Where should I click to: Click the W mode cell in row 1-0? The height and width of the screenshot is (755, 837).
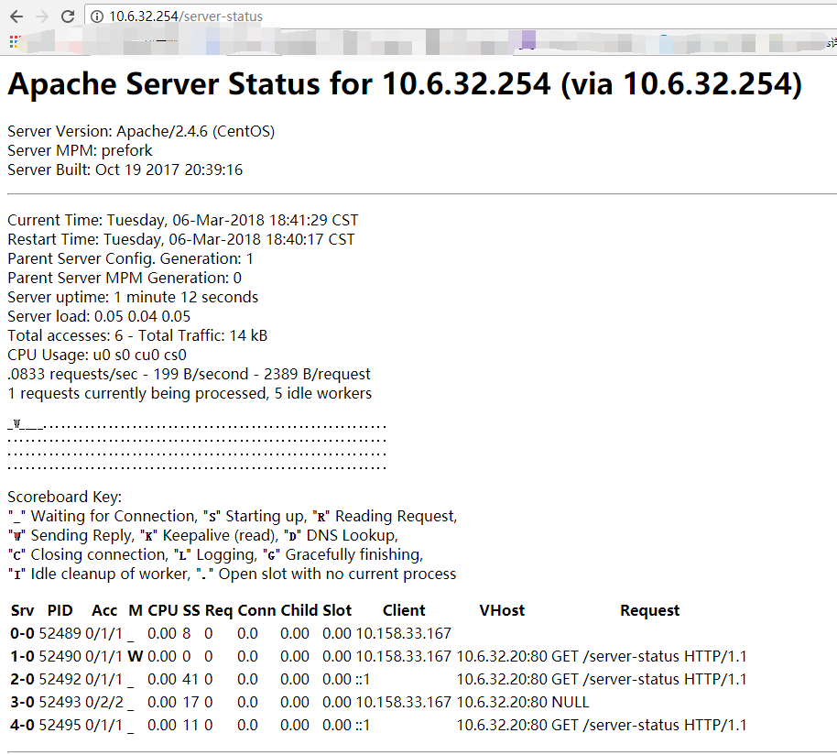135,656
